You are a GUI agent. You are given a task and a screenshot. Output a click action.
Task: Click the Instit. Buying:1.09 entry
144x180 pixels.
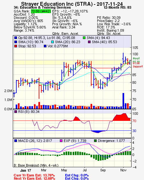pos(110,31)
